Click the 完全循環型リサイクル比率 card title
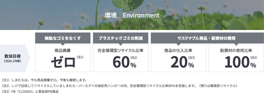 (120, 50)
